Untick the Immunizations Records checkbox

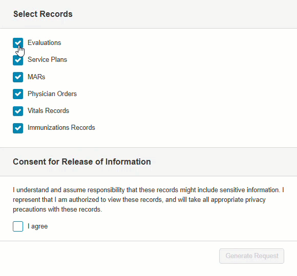[x=18, y=128]
